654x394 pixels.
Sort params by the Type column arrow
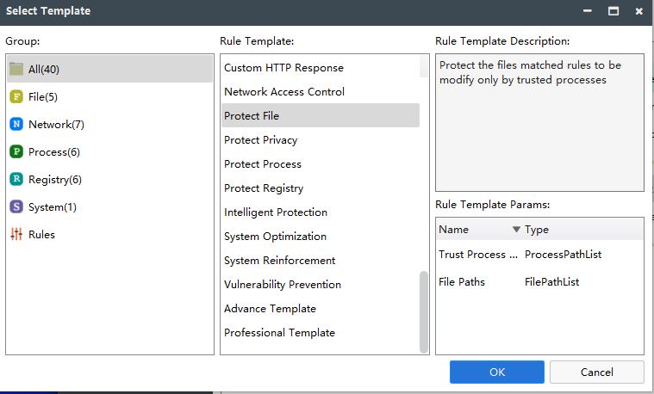click(516, 230)
